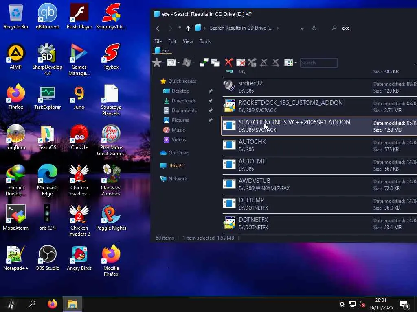Image resolution: width=417 pixels, height=312 pixels.
Task: Click the overlapping windows toolbar icon
Action: pyautogui.click(x=215, y=63)
